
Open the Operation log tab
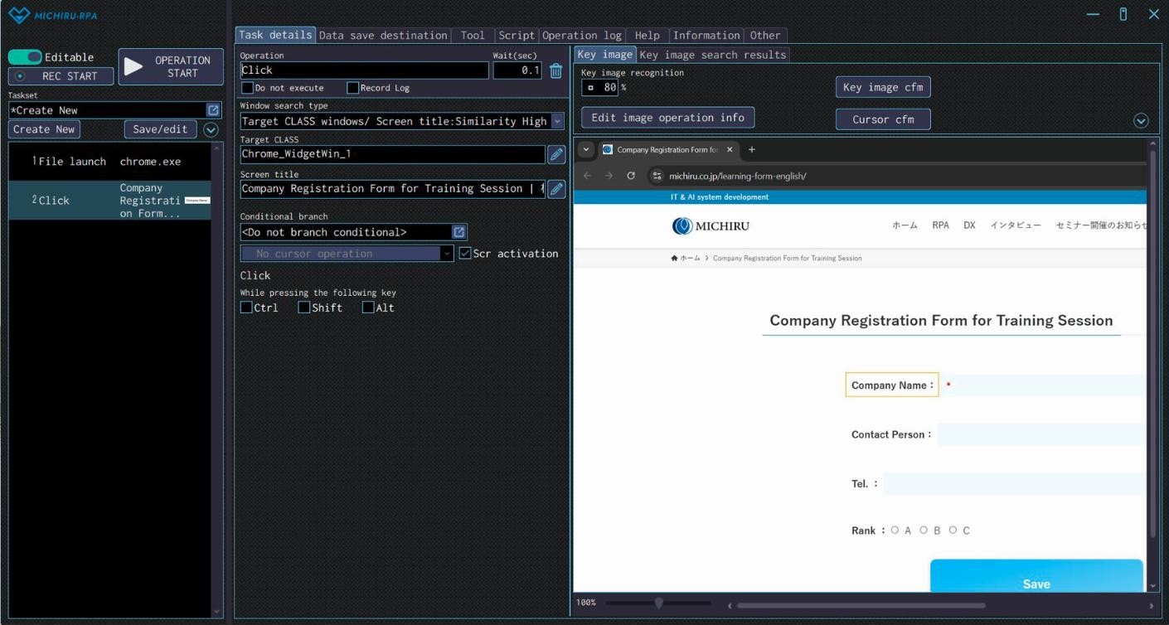coord(582,36)
